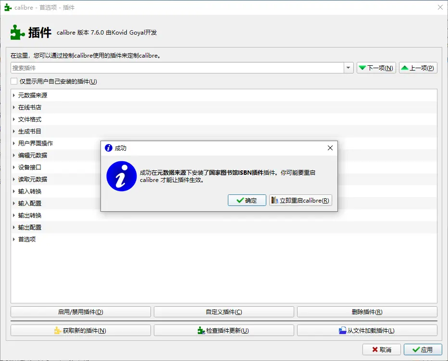The width and height of the screenshot is (448, 361).
Task: Click the 应用 button with green check
Action: pyautogui.click(x=423, y=349)
